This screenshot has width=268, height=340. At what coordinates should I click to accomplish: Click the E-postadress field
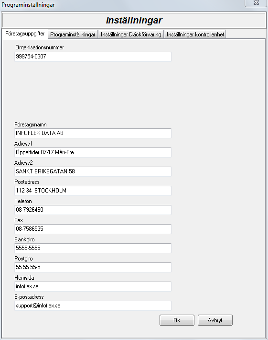(x=93, y=306)
